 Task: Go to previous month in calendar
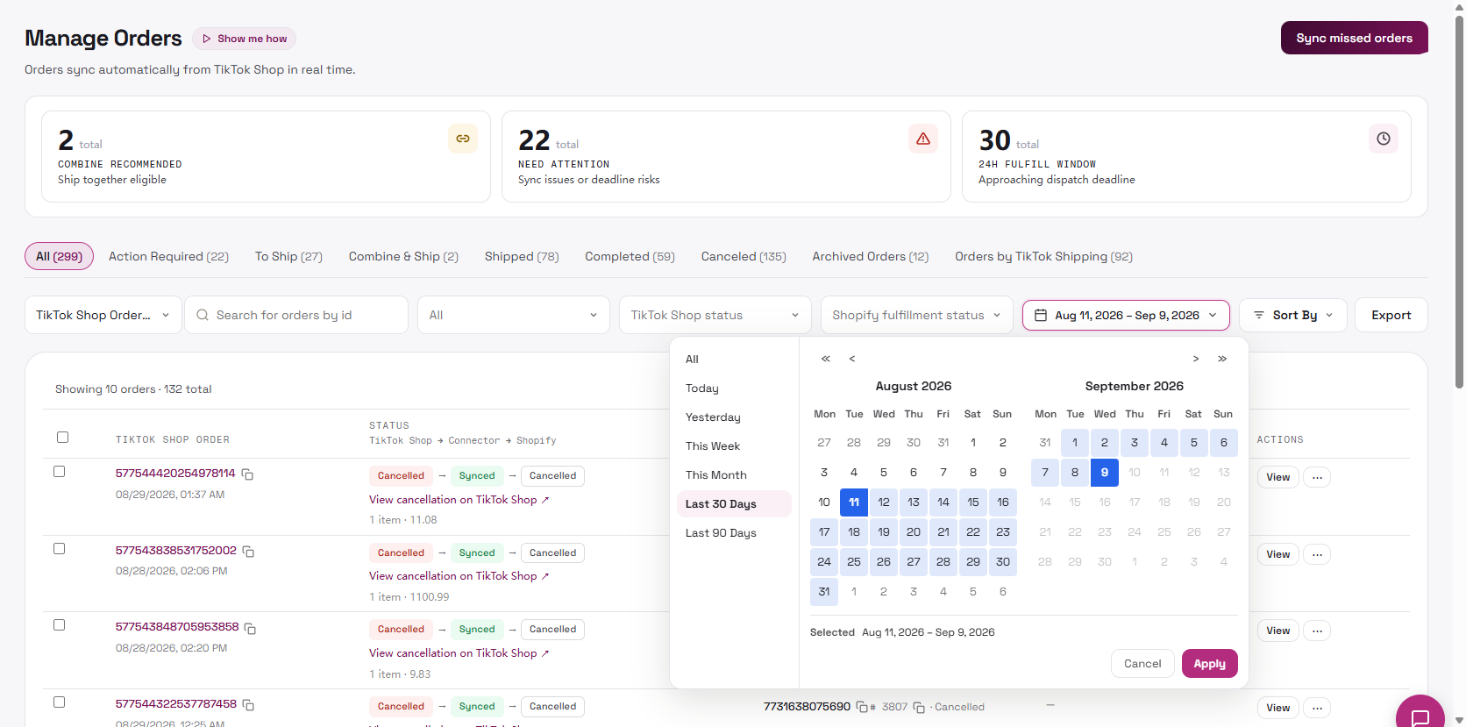(x=852, y=359)
